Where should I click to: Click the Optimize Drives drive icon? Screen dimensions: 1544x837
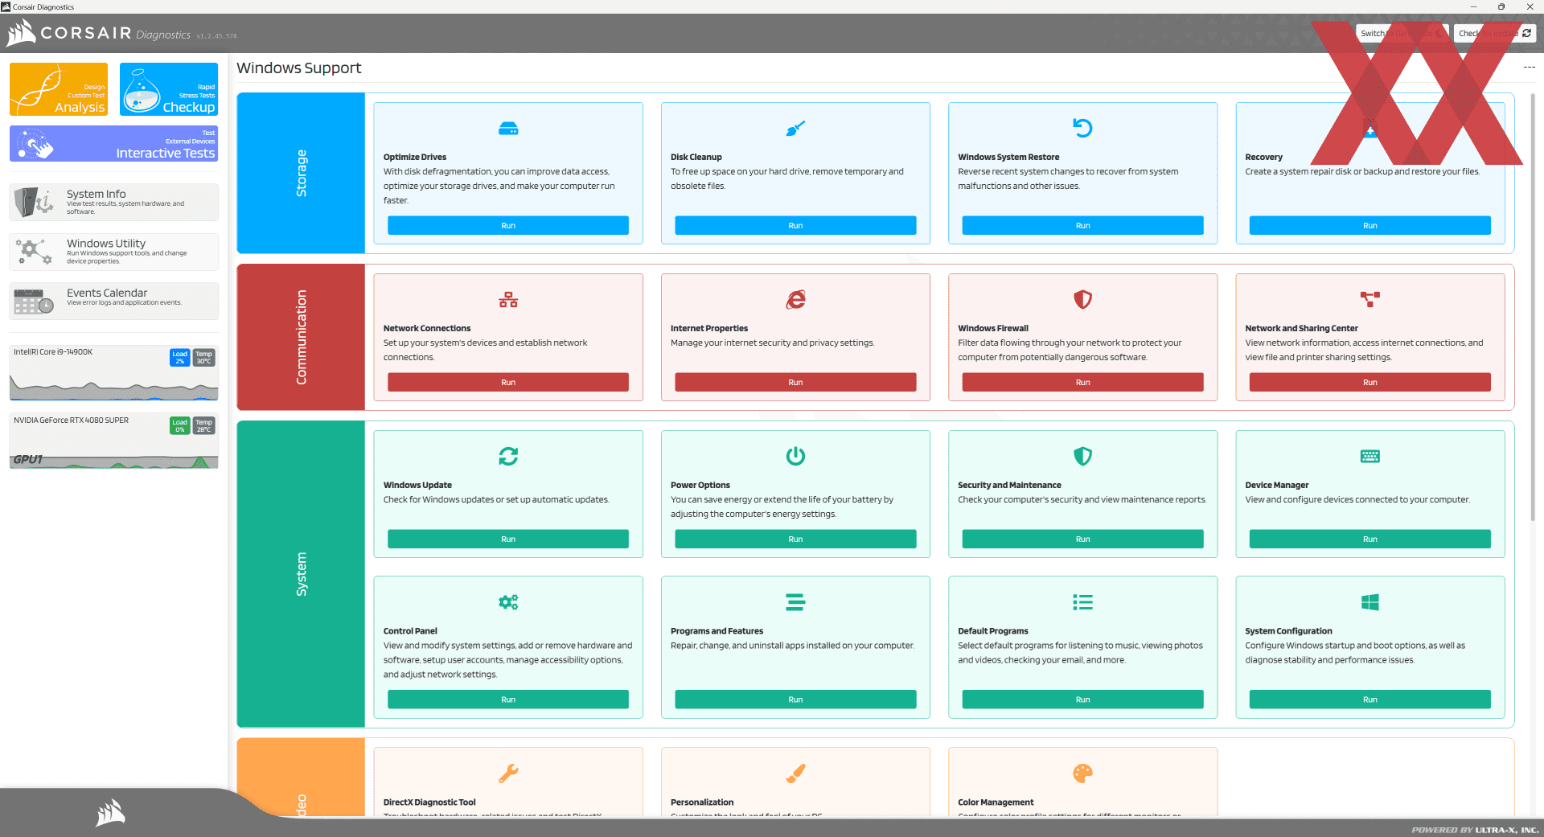[508, 129]
